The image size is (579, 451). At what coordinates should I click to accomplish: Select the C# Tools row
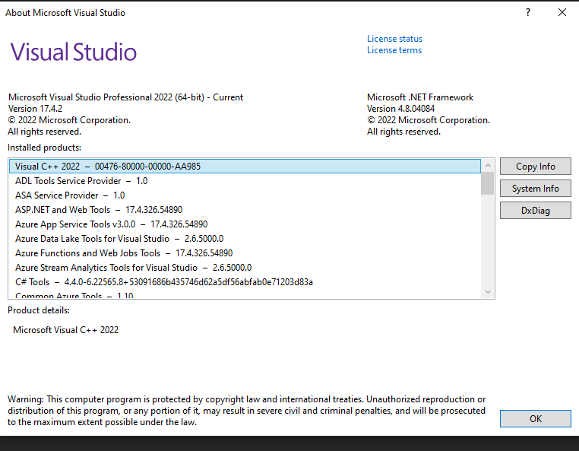click(245, 281)
